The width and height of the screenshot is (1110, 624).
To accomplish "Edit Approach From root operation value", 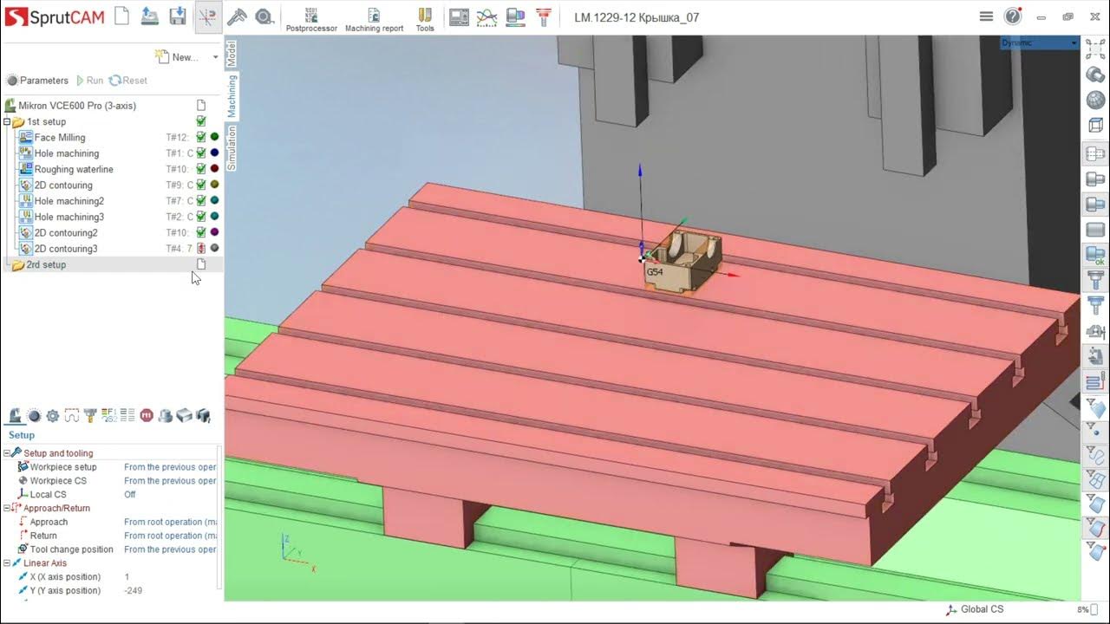I will pos(170,522).
